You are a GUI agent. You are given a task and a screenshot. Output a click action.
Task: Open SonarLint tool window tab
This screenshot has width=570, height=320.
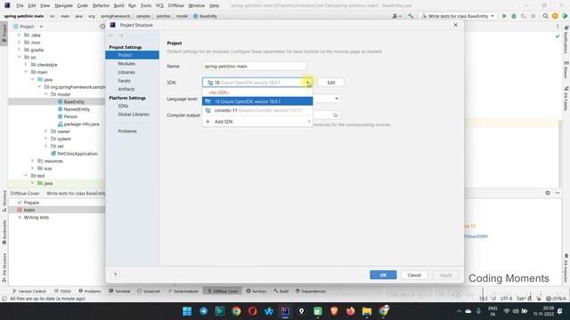149,292
